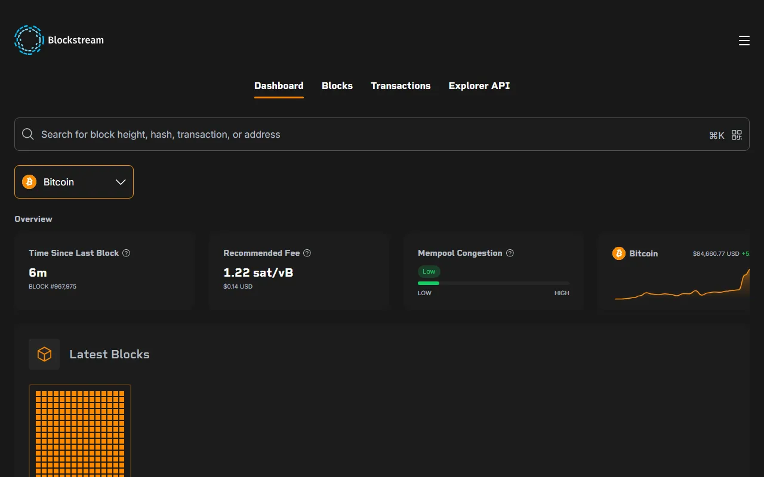The width and height of the screenshot is (764, 477).
Task: Click the Latest Blocks heading
Action: (109, 354)
